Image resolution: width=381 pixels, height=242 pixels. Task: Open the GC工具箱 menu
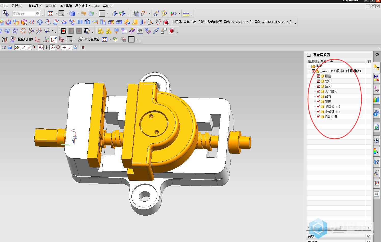click(x=66, y=6)
